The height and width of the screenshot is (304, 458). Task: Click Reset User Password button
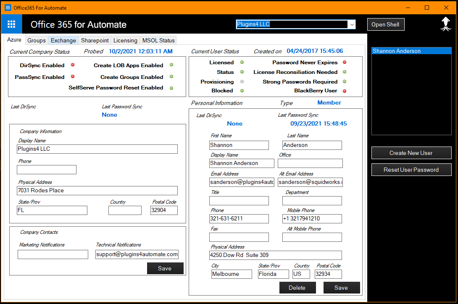[411, 170]
